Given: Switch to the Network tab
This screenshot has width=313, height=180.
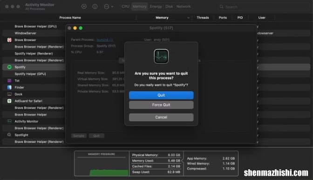Looking at the screenshot, I should (184, 7).
